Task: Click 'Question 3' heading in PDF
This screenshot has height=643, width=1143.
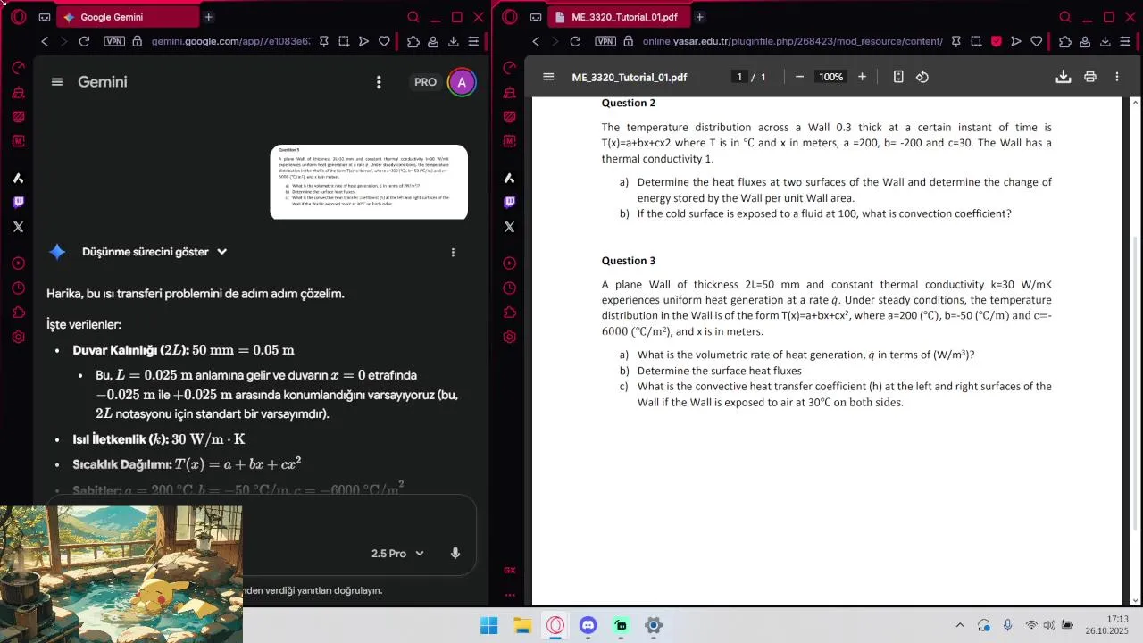Action: click(629, 261)
